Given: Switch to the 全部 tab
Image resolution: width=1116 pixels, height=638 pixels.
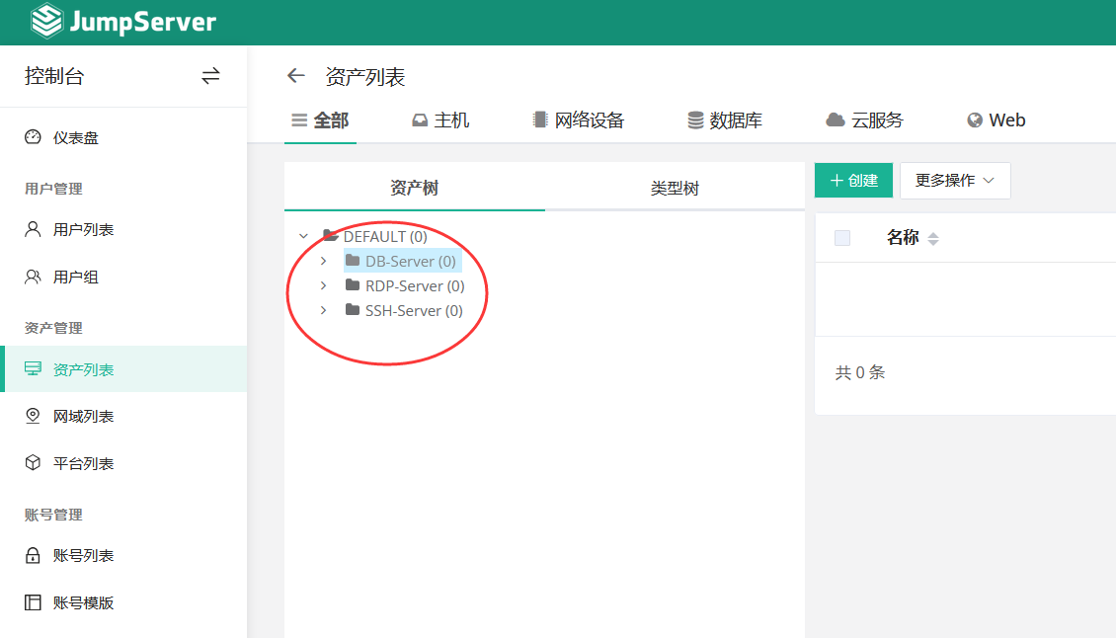Looking at the screenshot, I should pyautogui.click(x=320, y=120).
